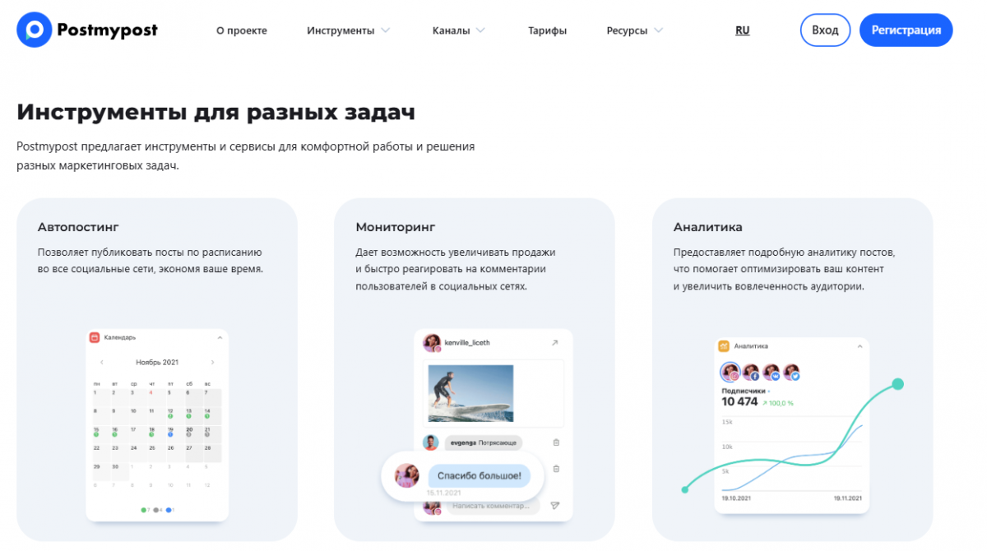The image size is (987, 551).
Task: Click the Postmypost logo icon
Action: click(34, 30)
